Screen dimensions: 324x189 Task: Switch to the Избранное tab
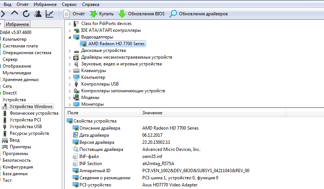click(x=17, y=24)
